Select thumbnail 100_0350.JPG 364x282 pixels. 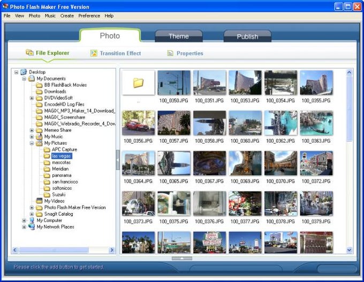pos(174,83)
